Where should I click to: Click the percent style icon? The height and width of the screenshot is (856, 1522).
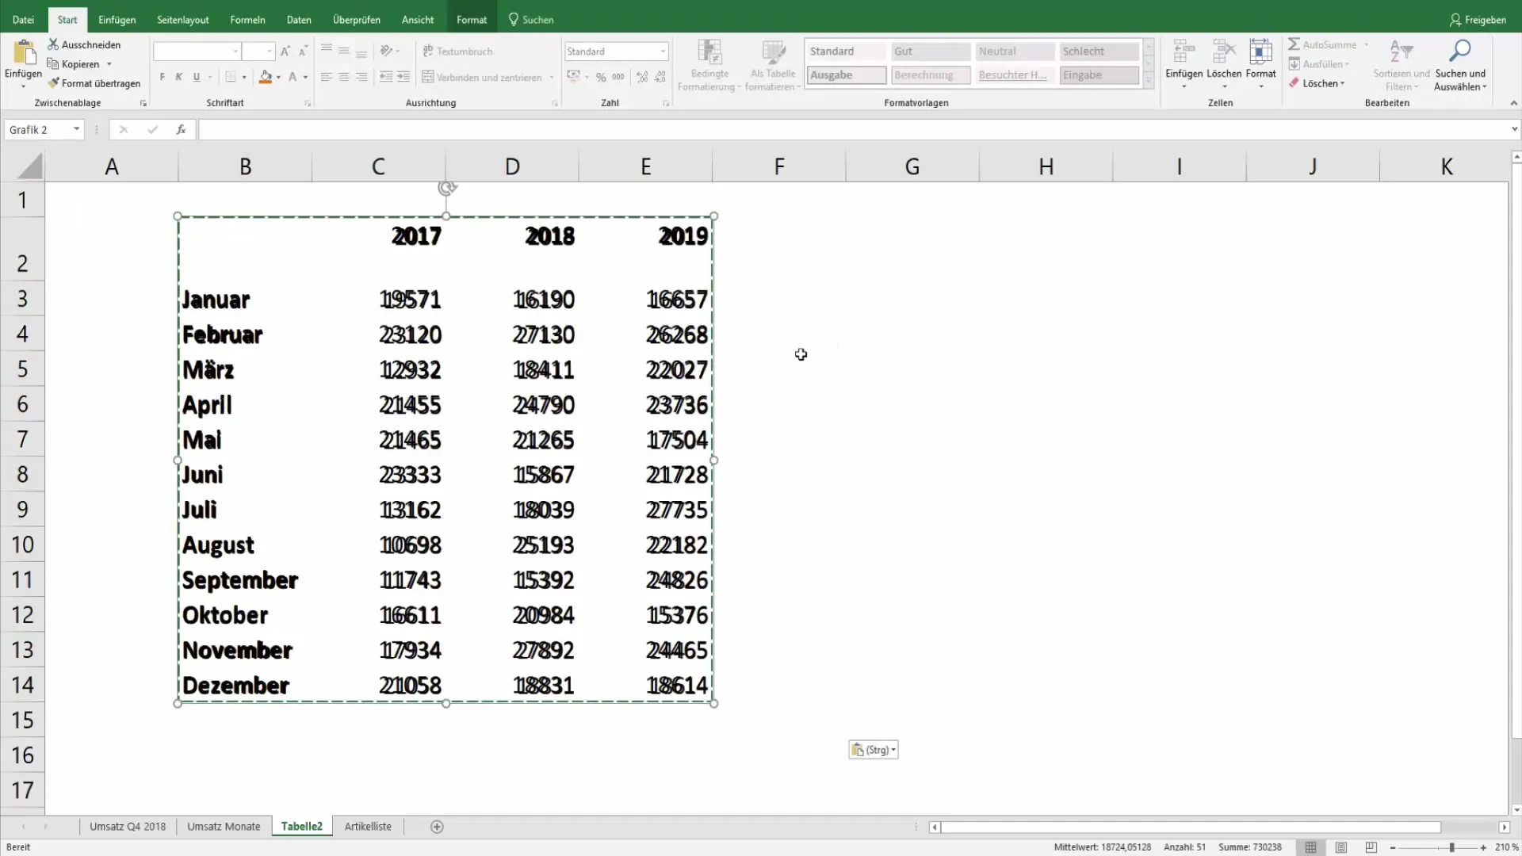(601, 77)
